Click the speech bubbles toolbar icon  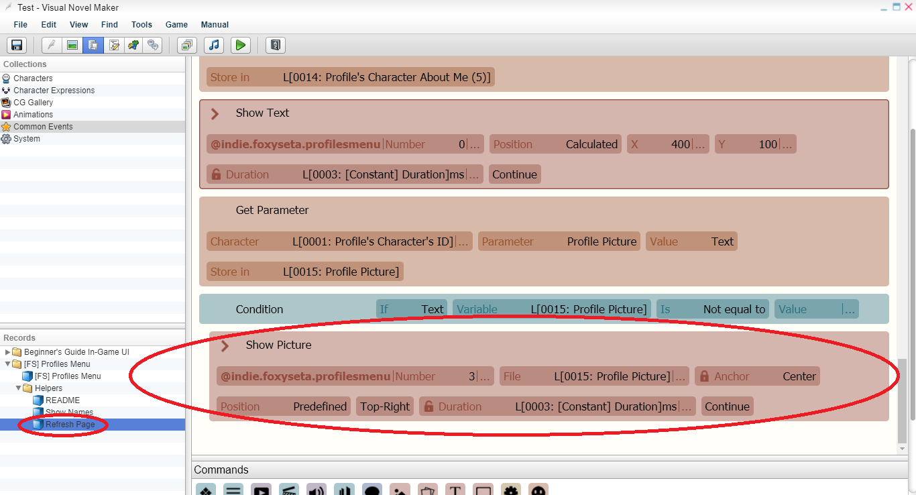[154, 45]
